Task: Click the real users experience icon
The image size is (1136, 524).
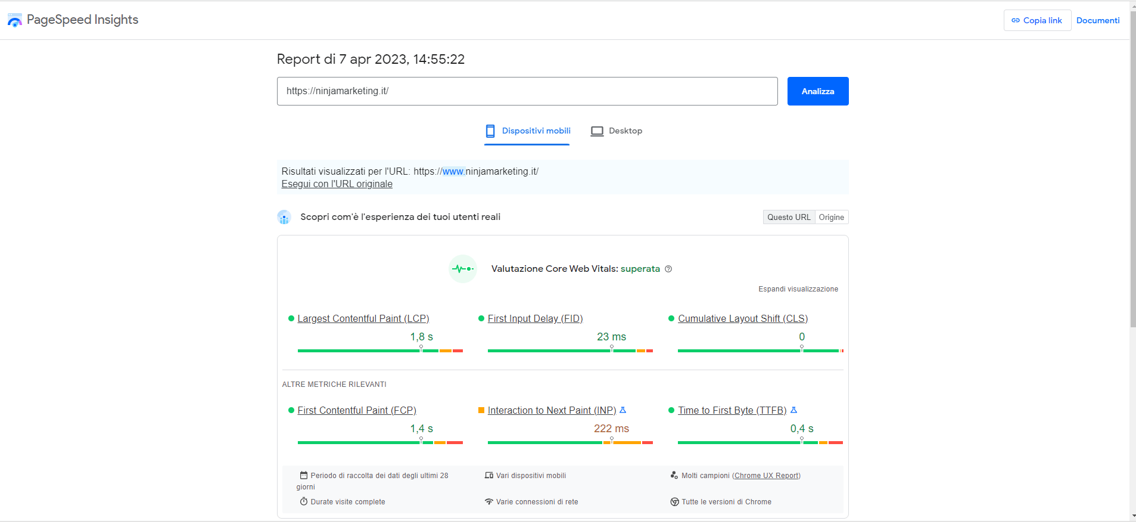Action: pyautogui.click(x=284, y=218)
